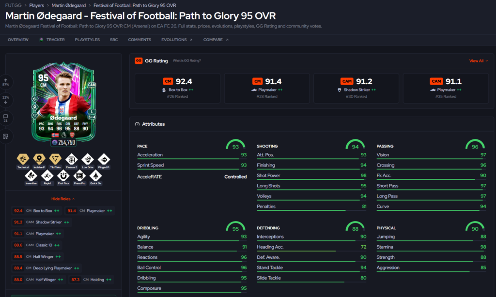Select the Finesse Shot playstyle icon
The width and height of the screenshot is (496, 297).
tap(71, 161)
